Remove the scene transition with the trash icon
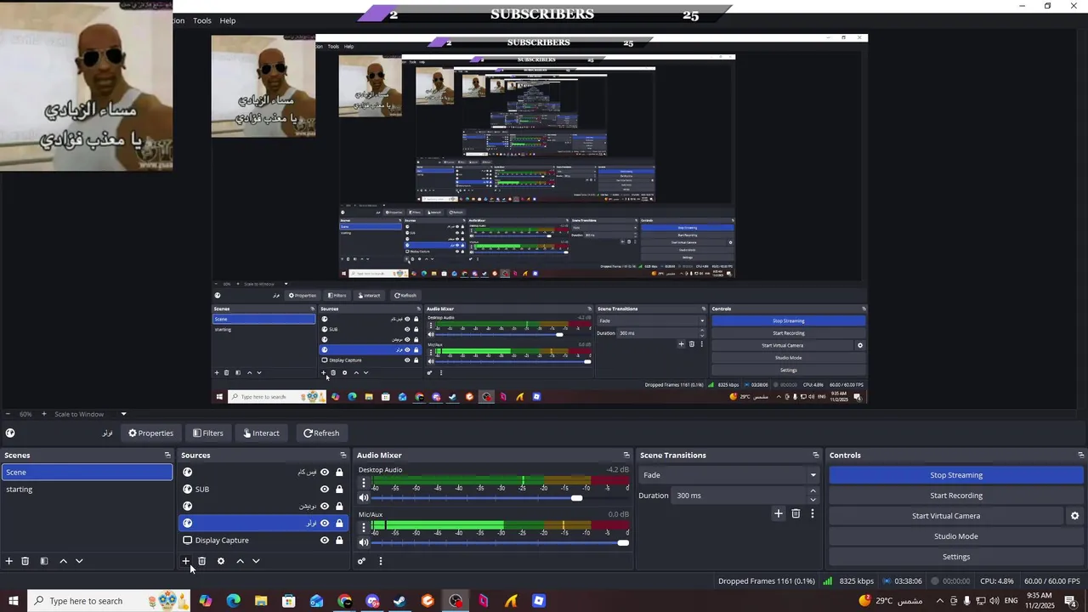This screenshot has height=612, width=1088. coord(796,513)
